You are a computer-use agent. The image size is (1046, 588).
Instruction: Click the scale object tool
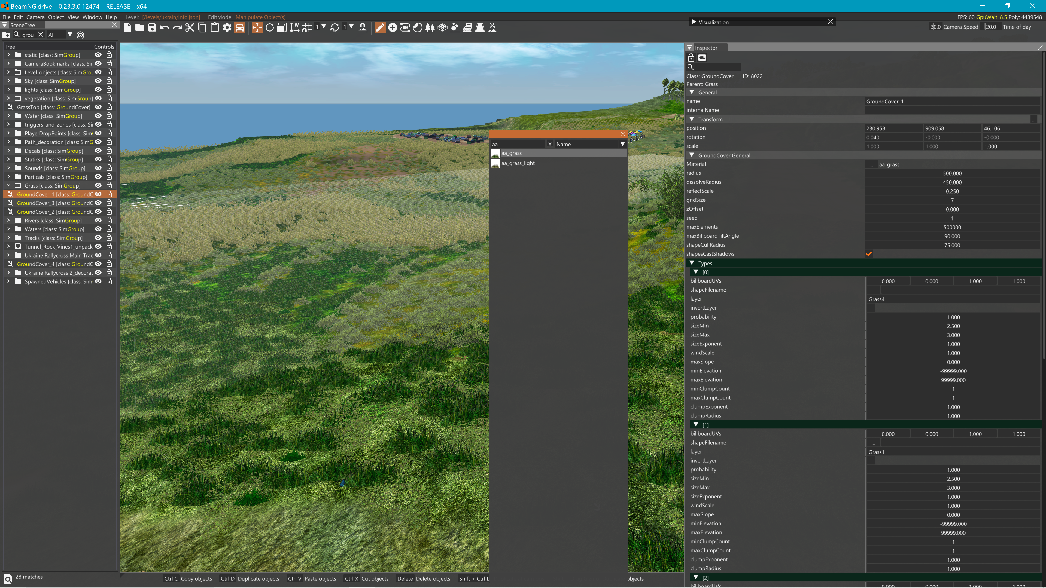point(282,27)
